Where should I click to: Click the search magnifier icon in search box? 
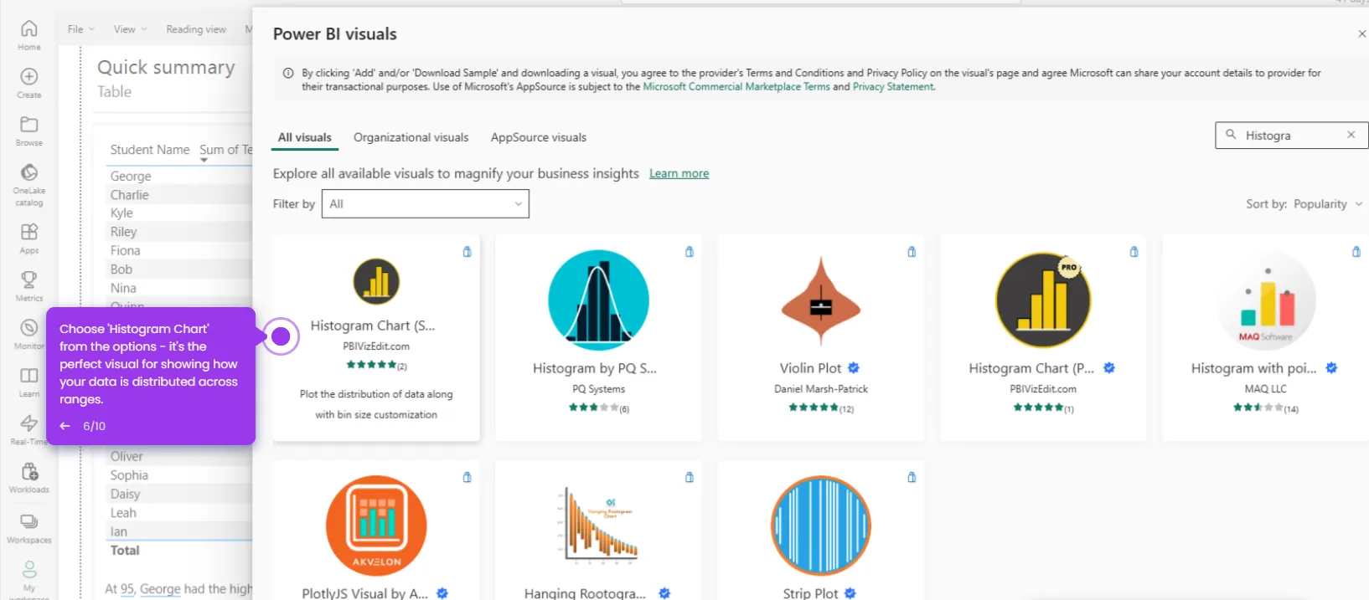[1231, 134]
